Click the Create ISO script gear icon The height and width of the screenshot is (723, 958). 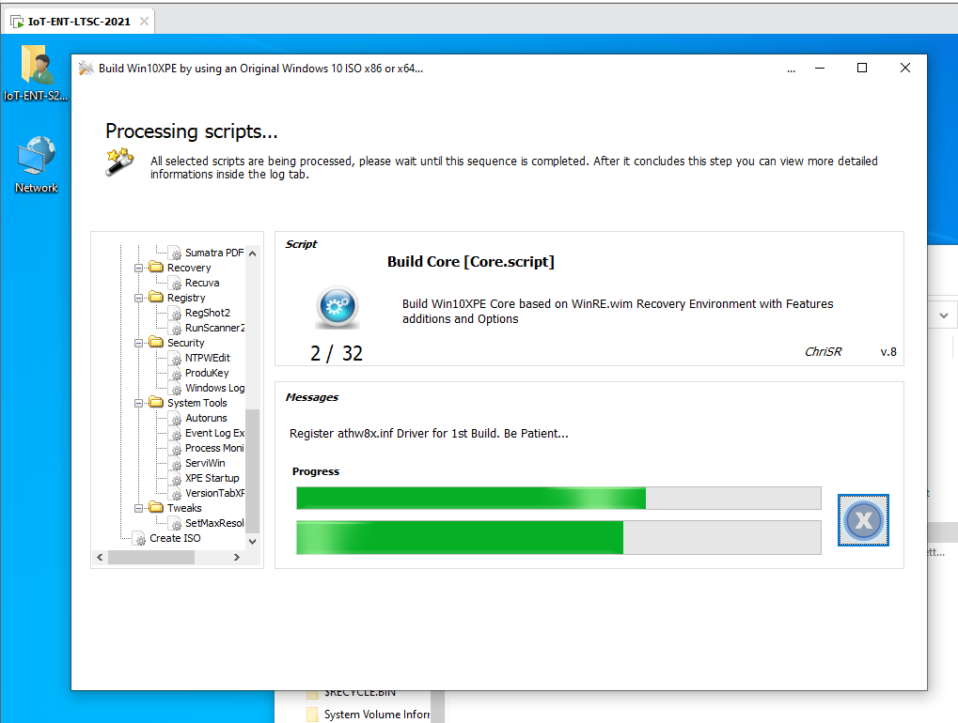[140, 539]
